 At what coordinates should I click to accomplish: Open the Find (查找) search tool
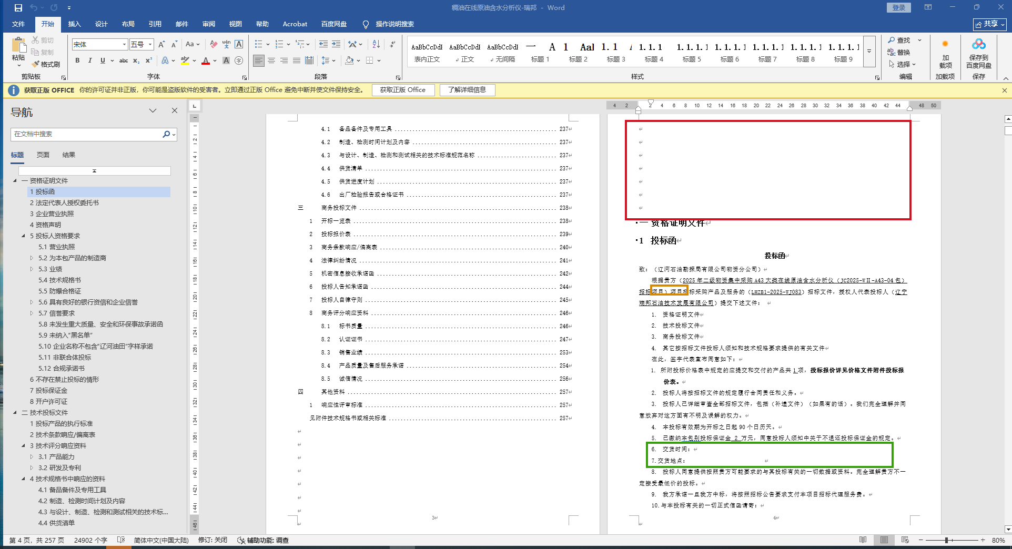(x=899, y=40)
